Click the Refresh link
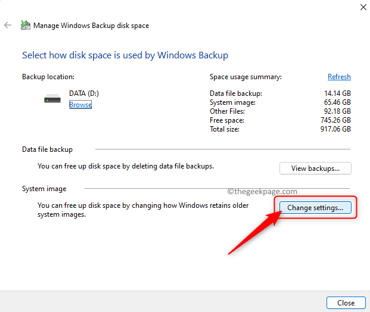Viewport: 370px width, 312px height. pos(339,77)
